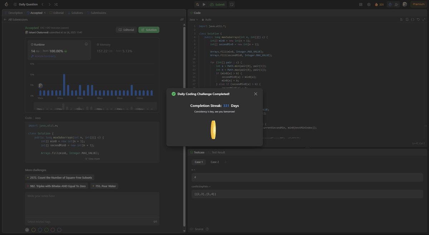Click the LeetCode logo icon

(x=6, y=4)
